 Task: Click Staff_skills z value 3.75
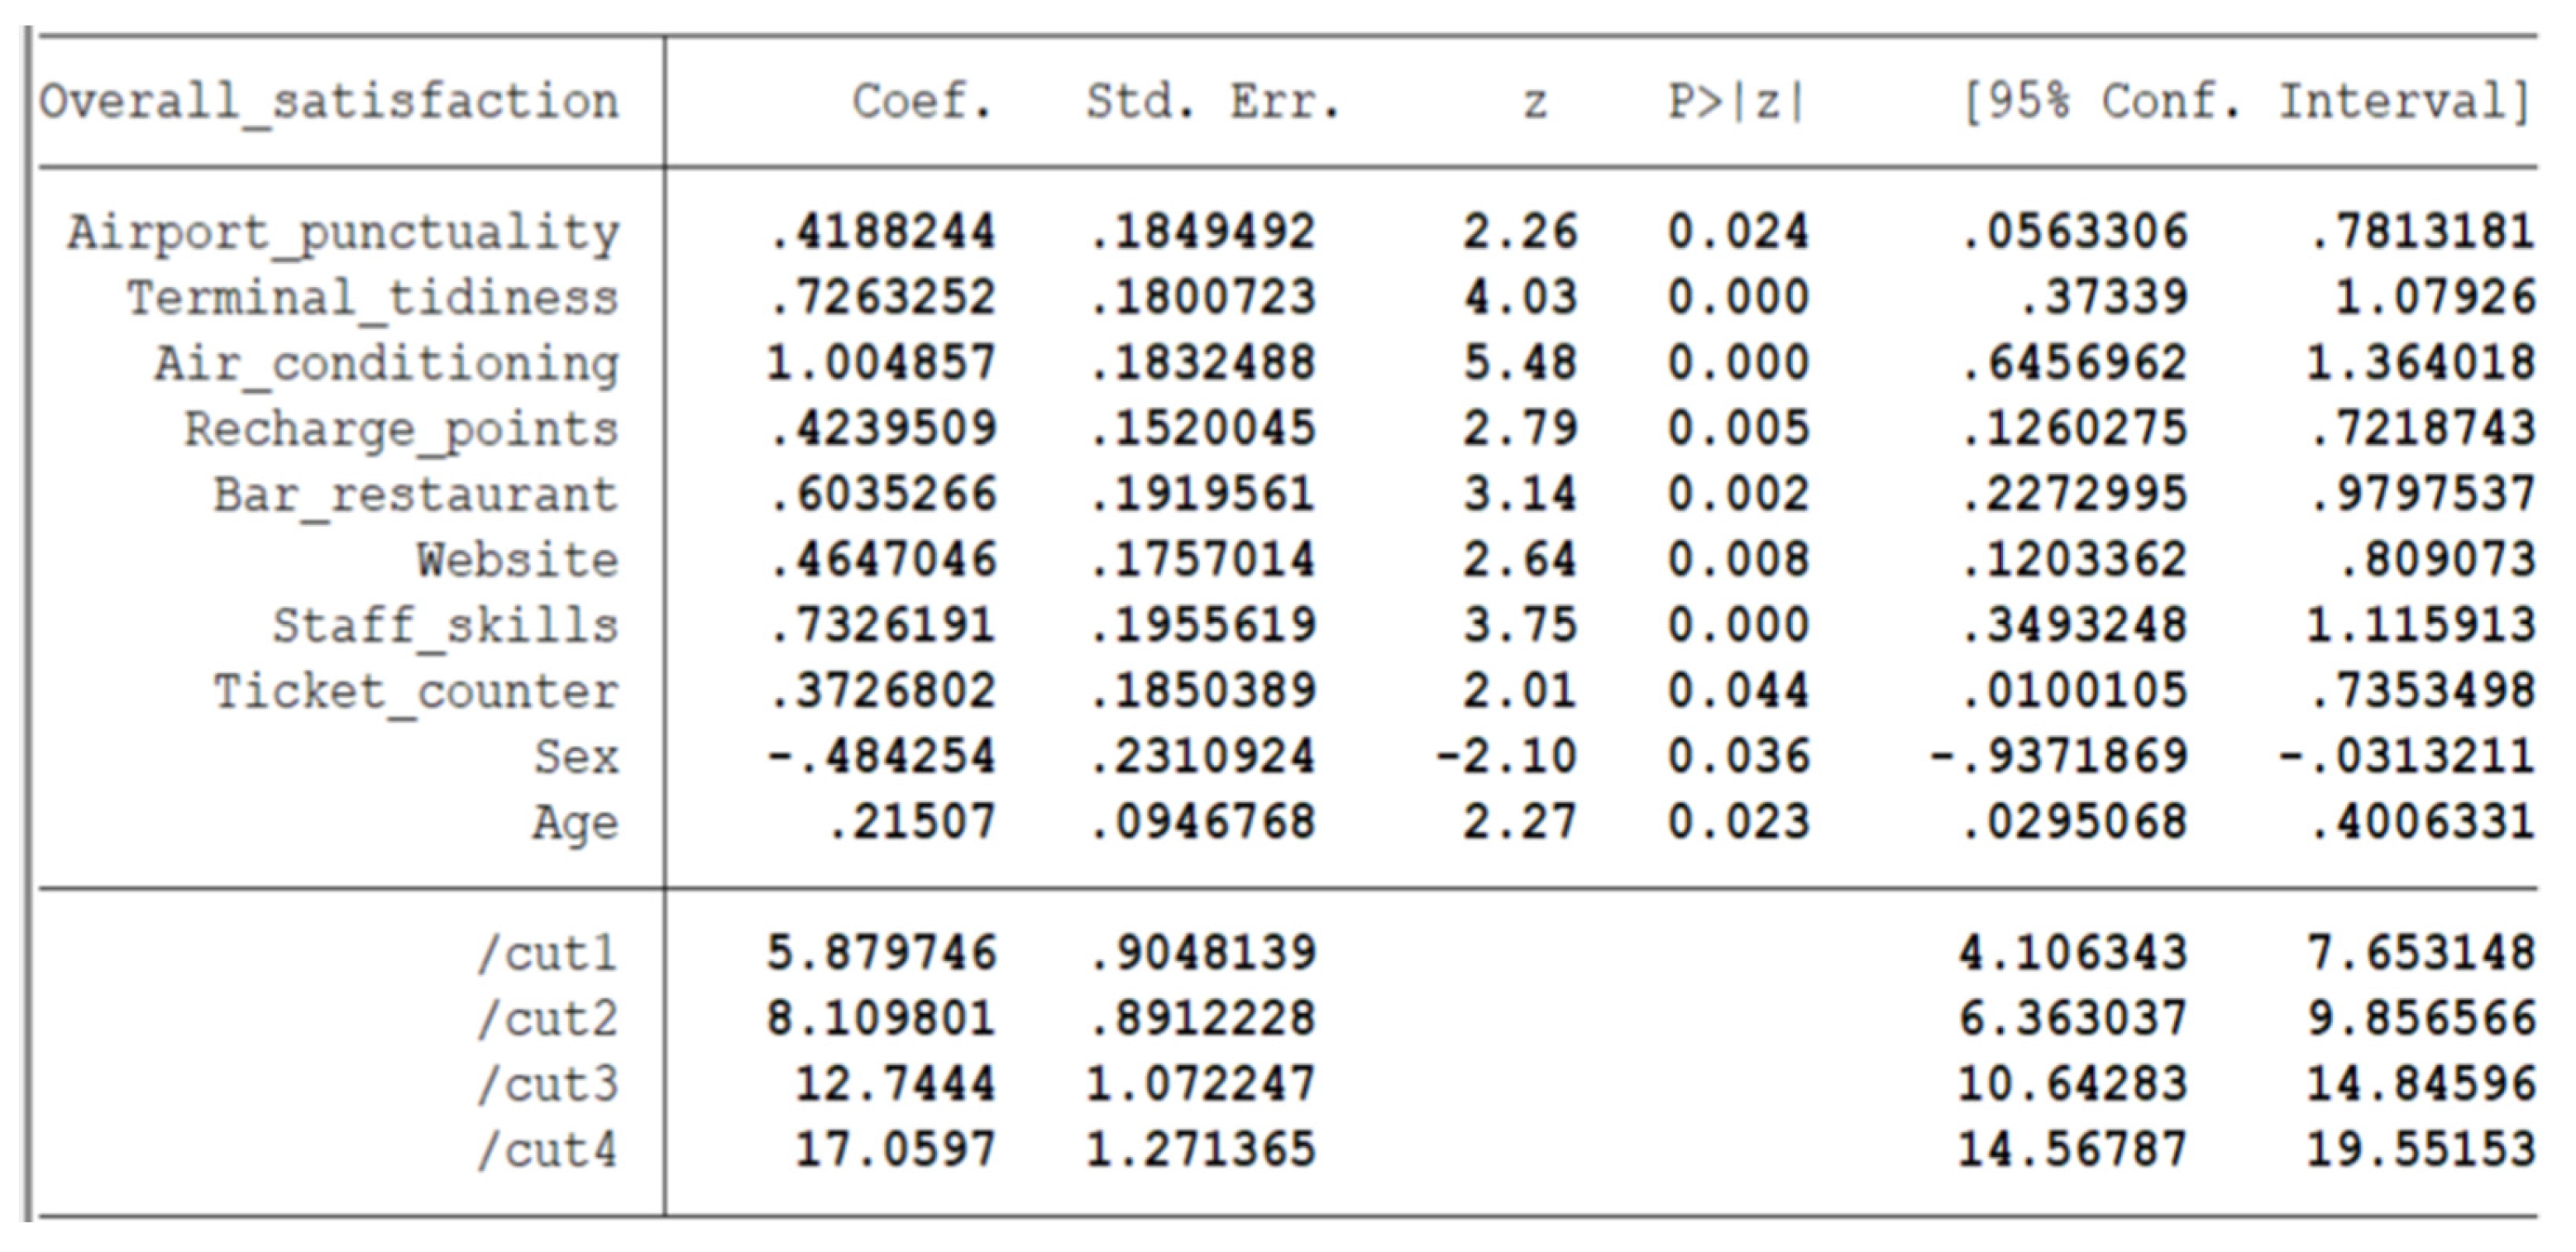click(1520, 626)
